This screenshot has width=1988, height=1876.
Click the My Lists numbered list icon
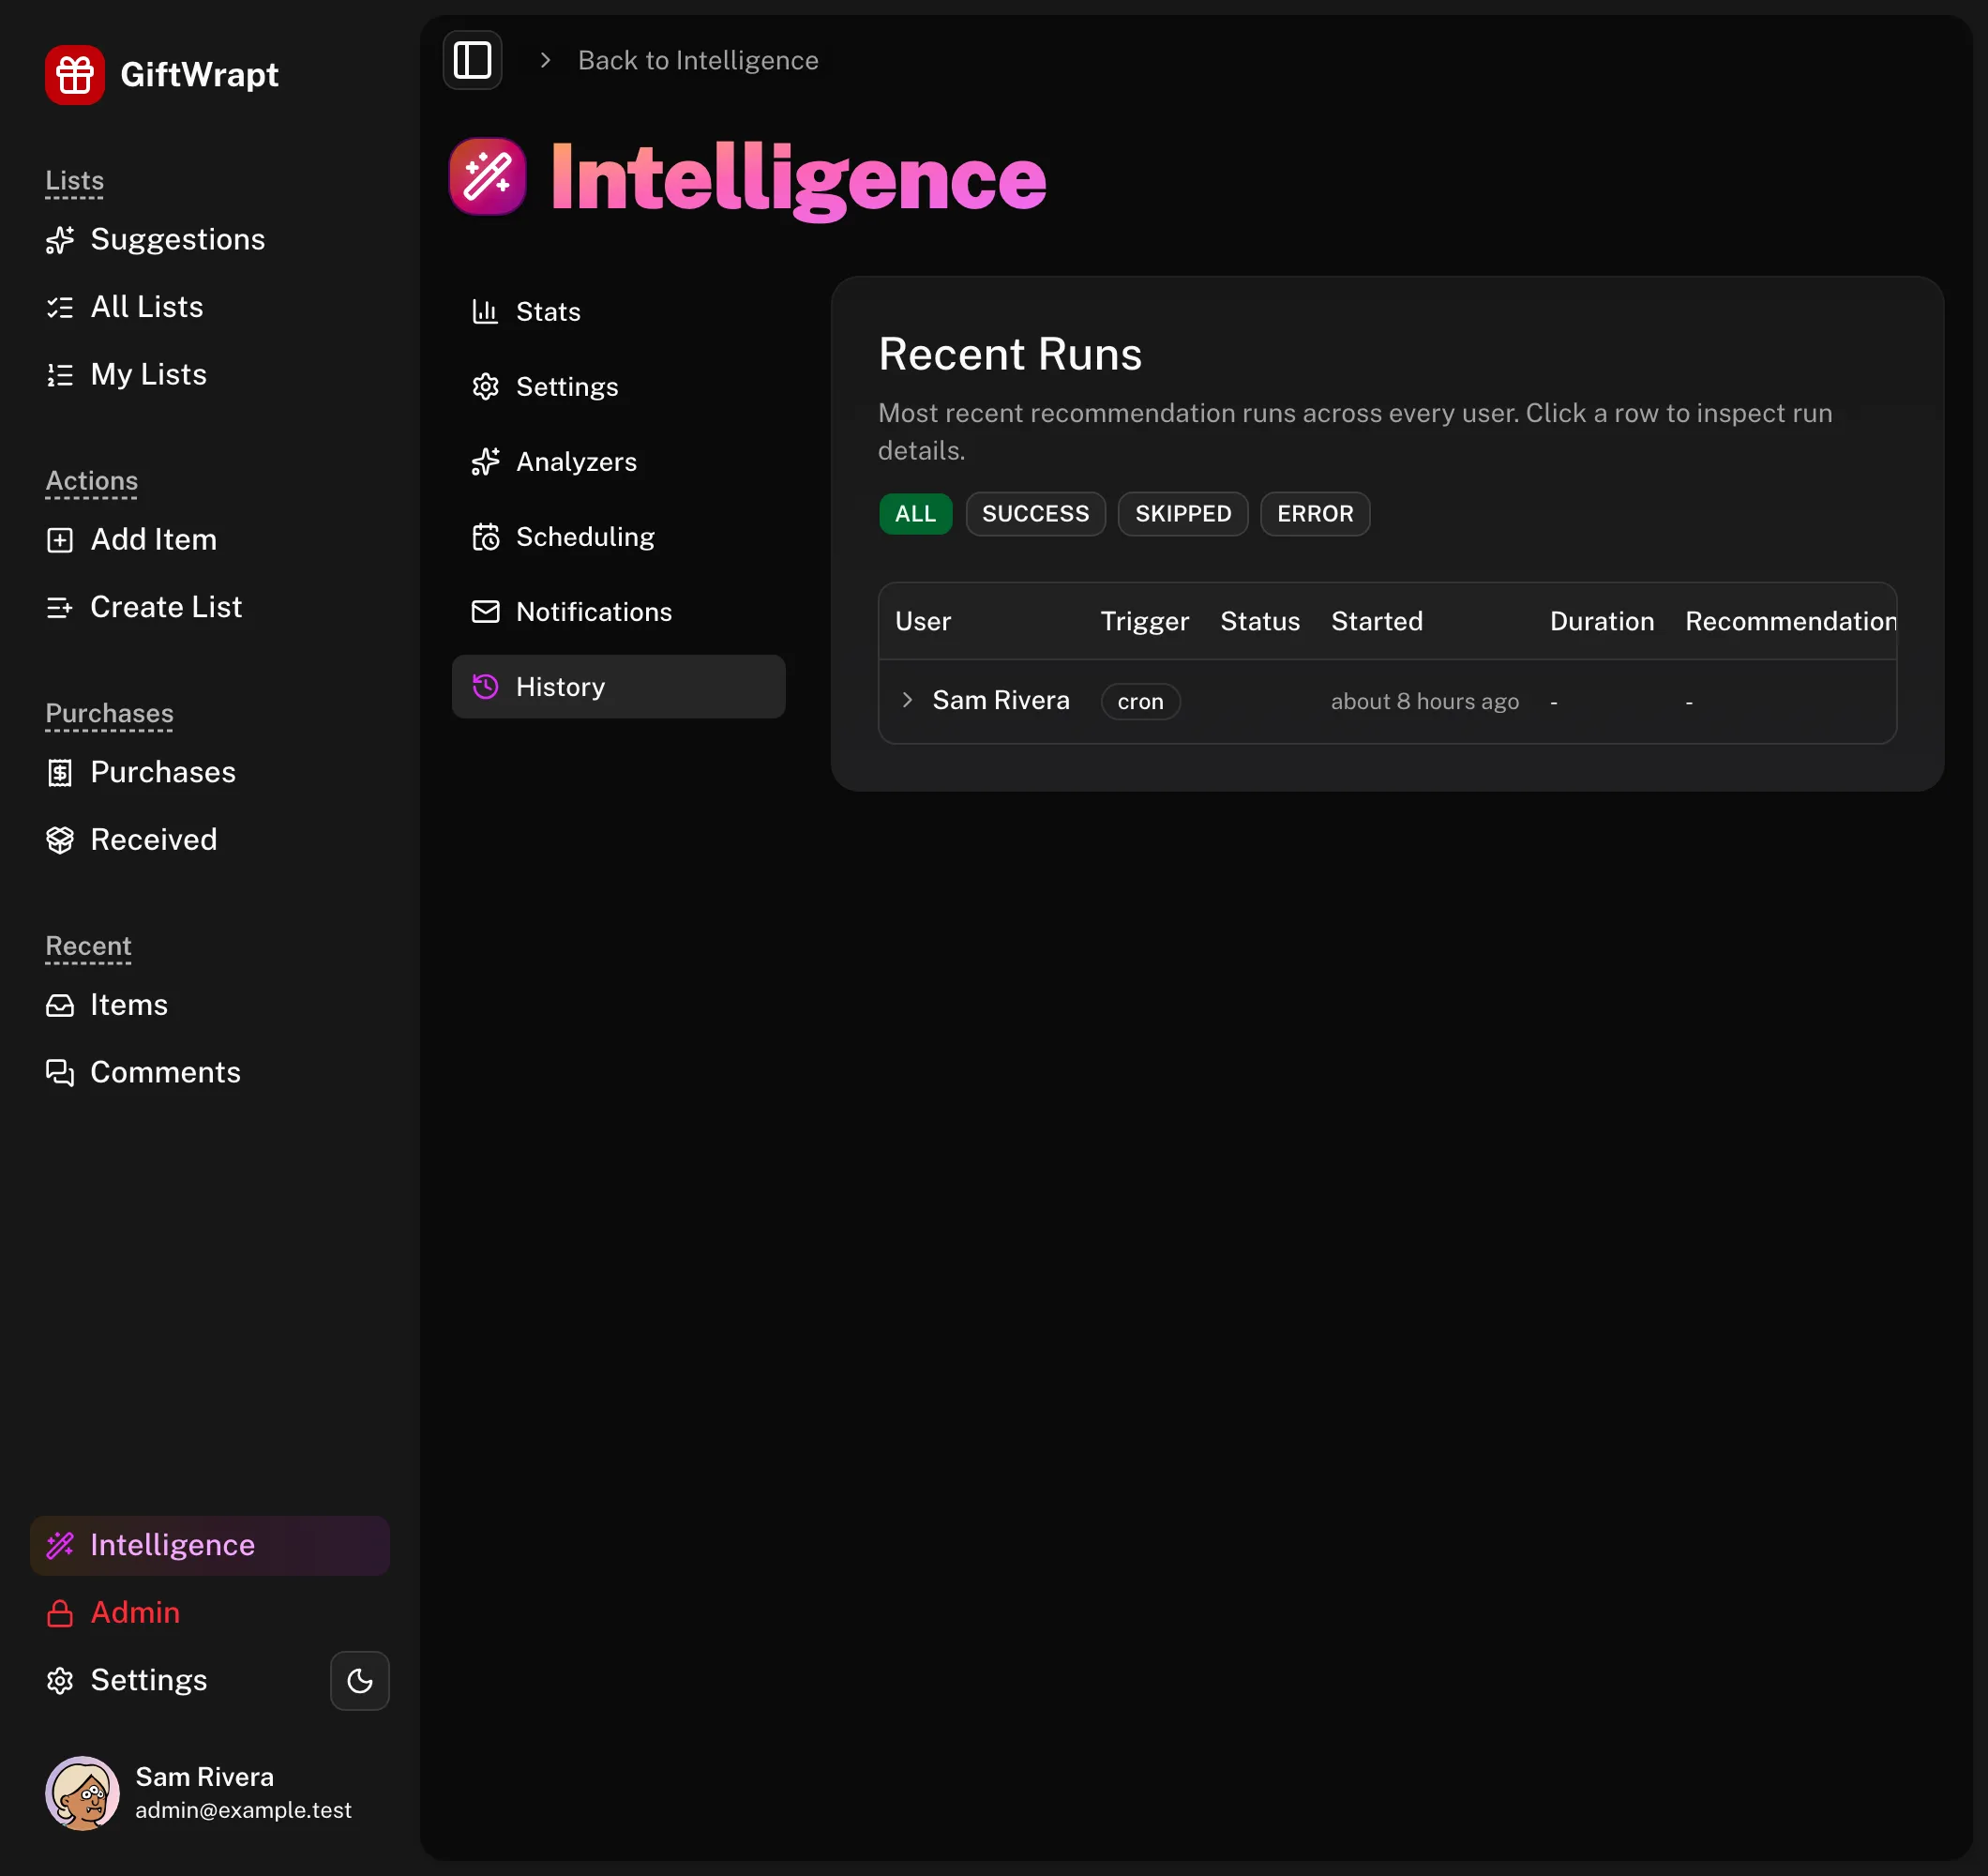pos(60,374)
